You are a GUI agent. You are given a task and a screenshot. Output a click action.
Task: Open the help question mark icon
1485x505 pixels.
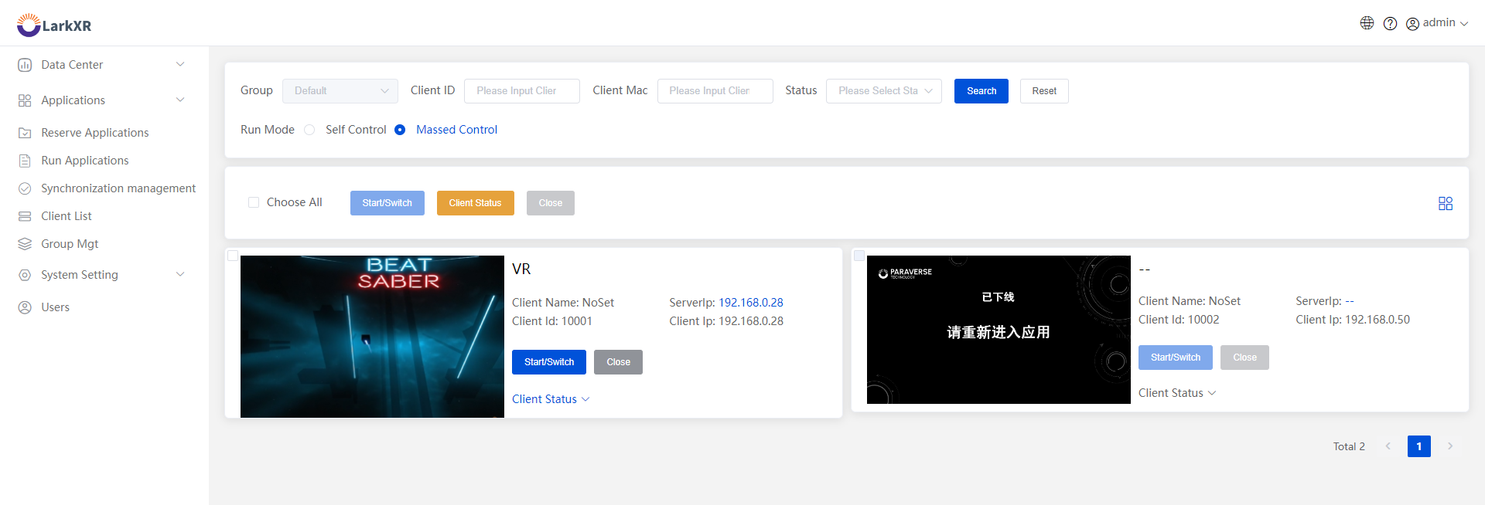tap(1391, 23)
